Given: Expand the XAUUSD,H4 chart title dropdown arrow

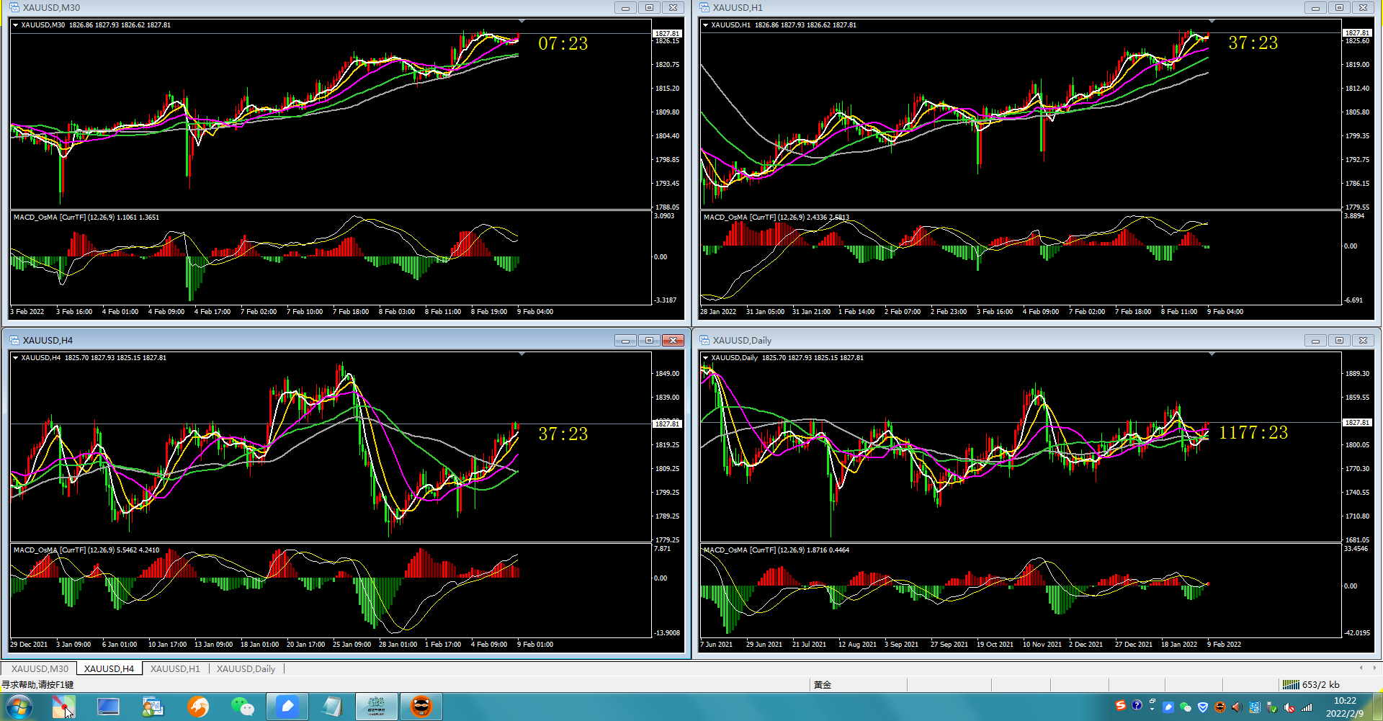Looking at the screenshot, I should coord(15,358).
